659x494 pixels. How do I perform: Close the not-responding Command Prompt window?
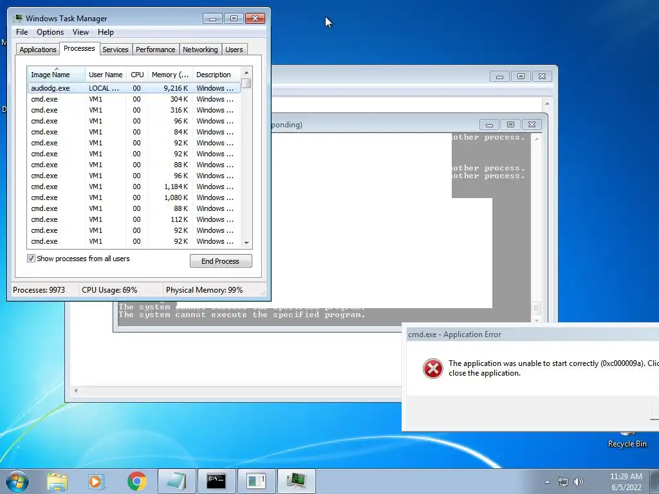point(532,124)
